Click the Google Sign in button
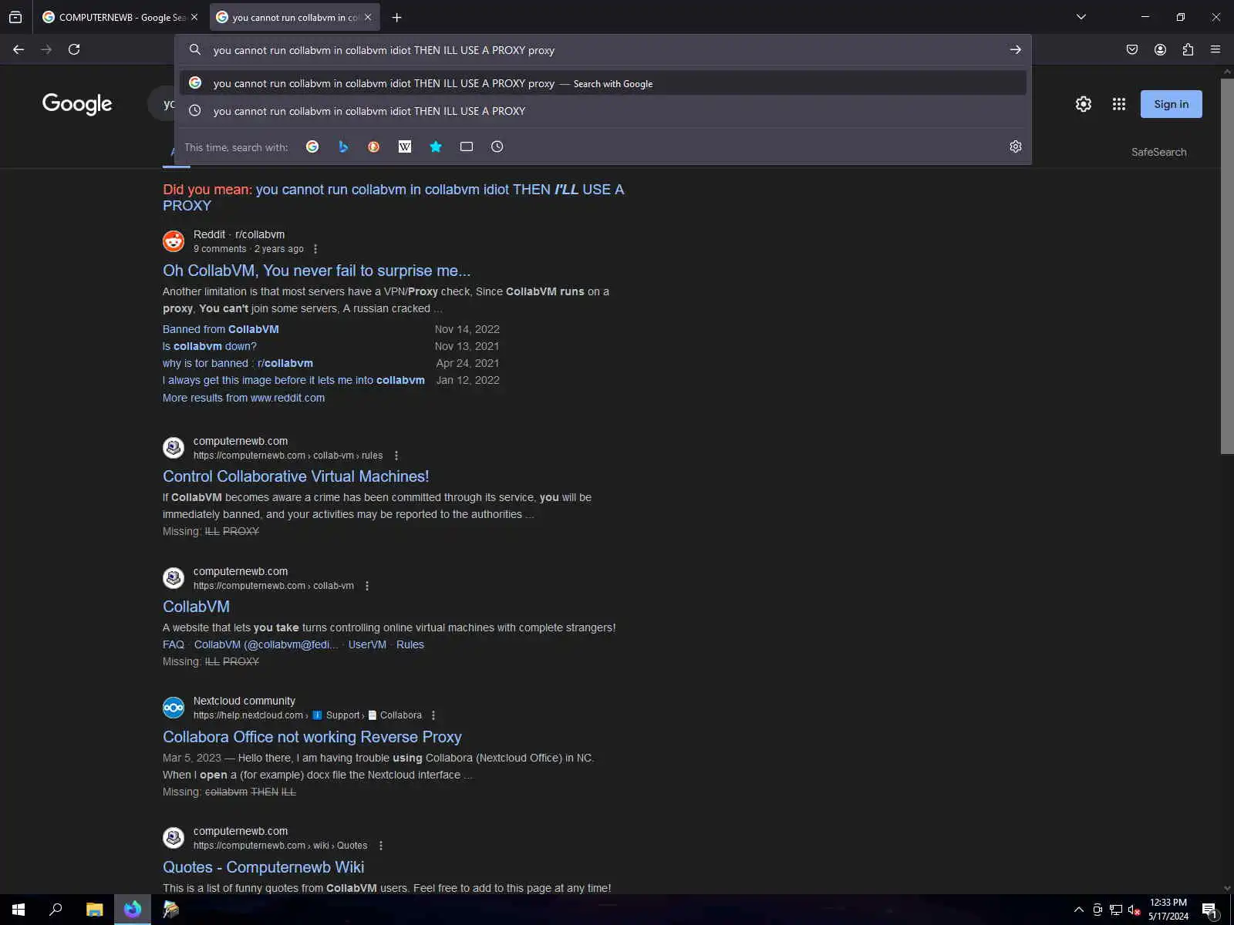Screen dimensions: 1234x925 coord(1171,104)
